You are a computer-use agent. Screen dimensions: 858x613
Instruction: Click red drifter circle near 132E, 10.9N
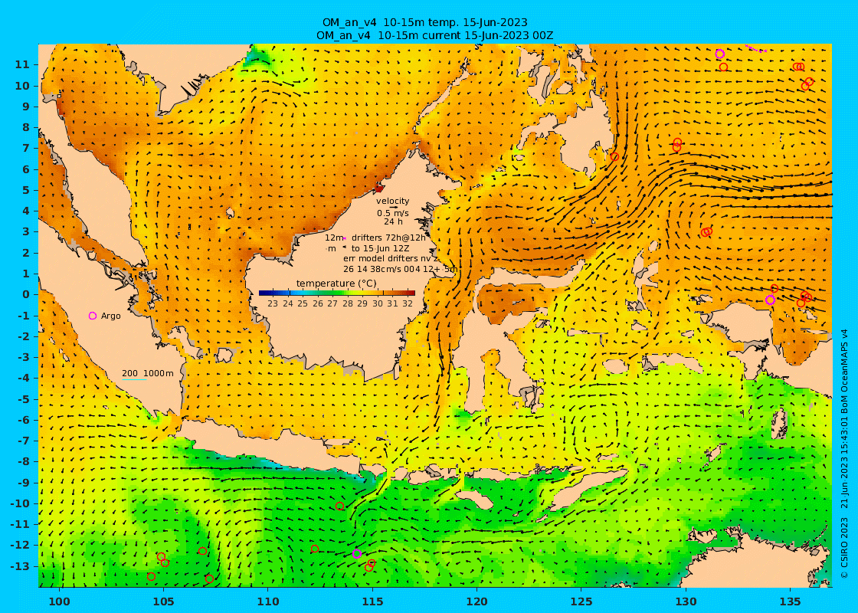723,67
